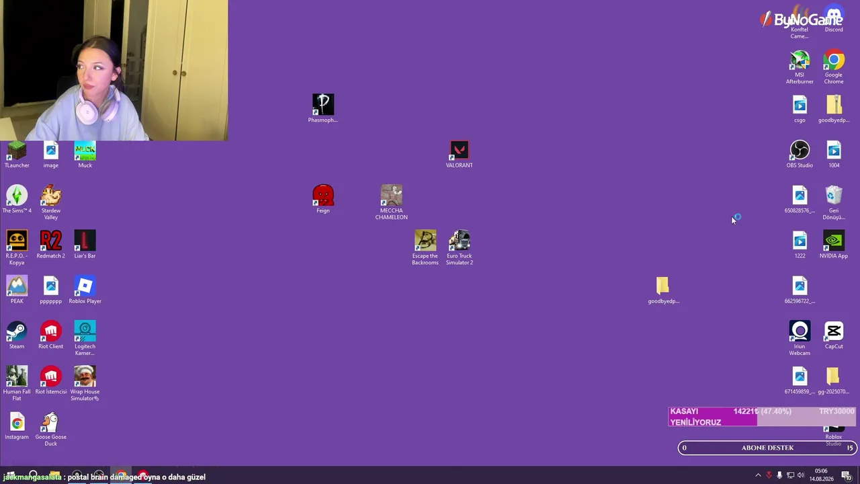860x484 pixels.
Task: Select Wrap House Simulator icon
Action: (x=85, y=376)
